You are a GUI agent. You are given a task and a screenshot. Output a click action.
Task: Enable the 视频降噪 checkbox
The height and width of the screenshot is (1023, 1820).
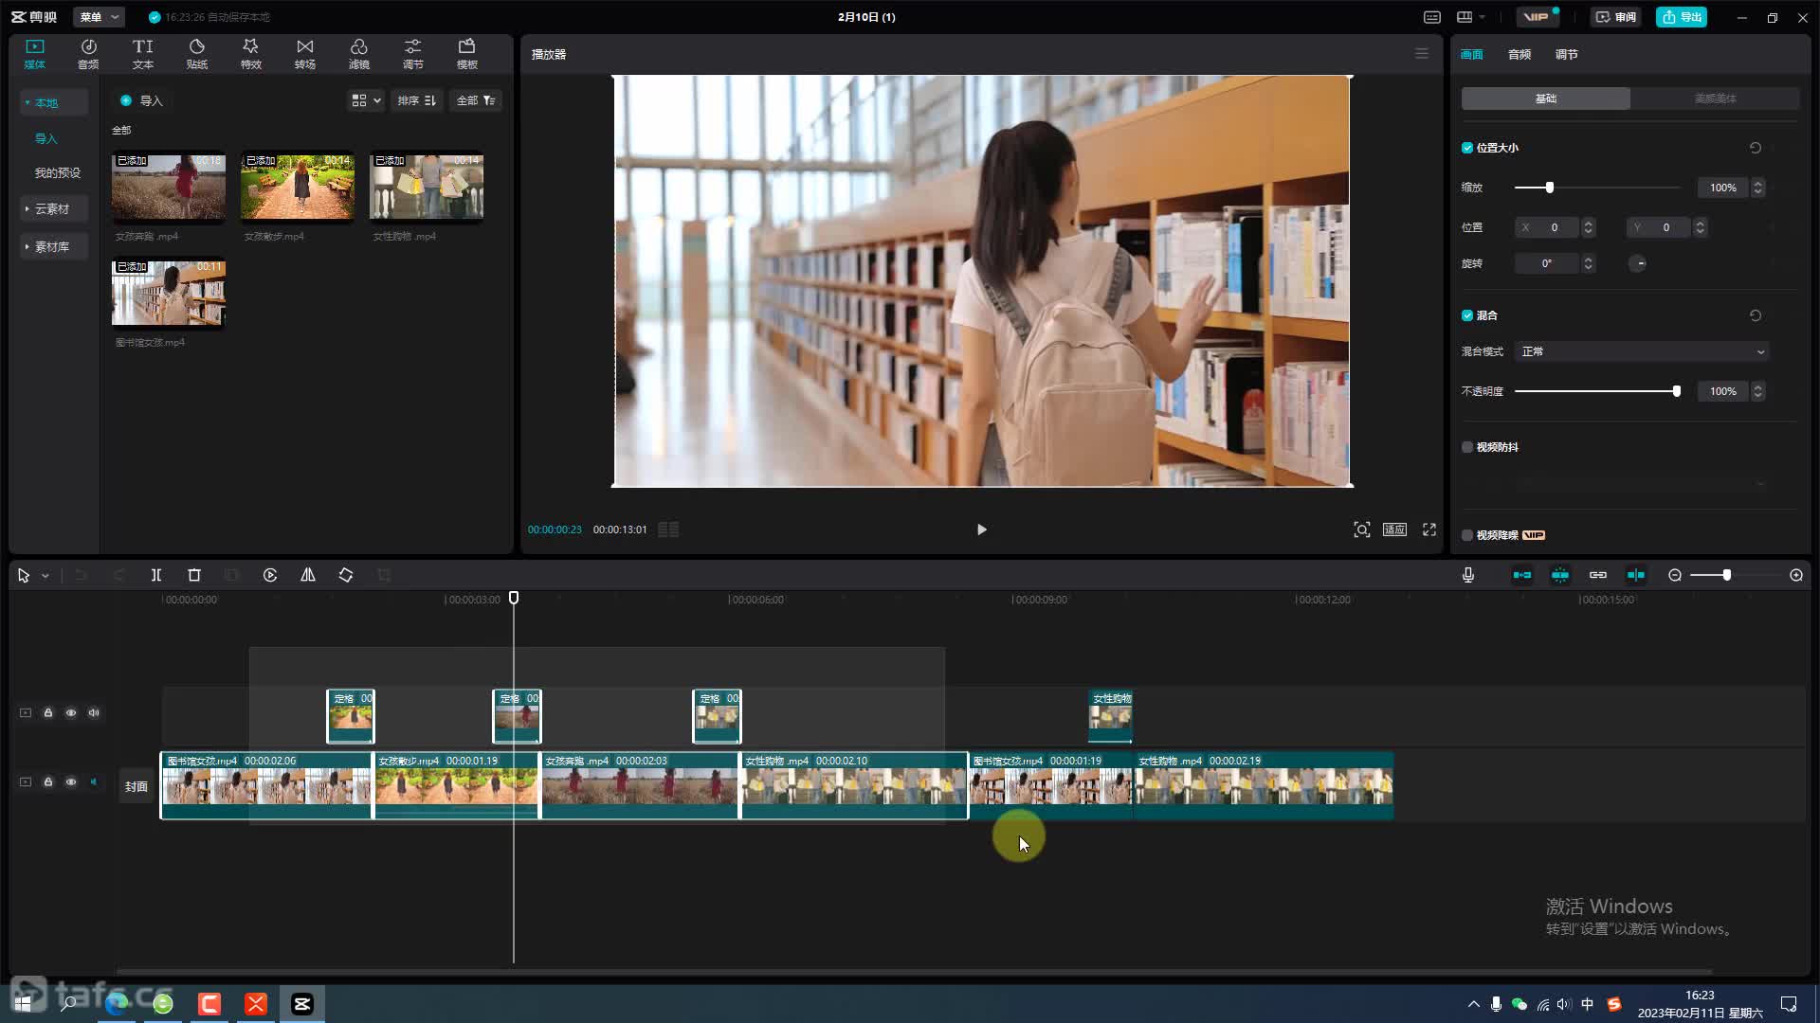pyautogui.click(x=1467, y=535)
